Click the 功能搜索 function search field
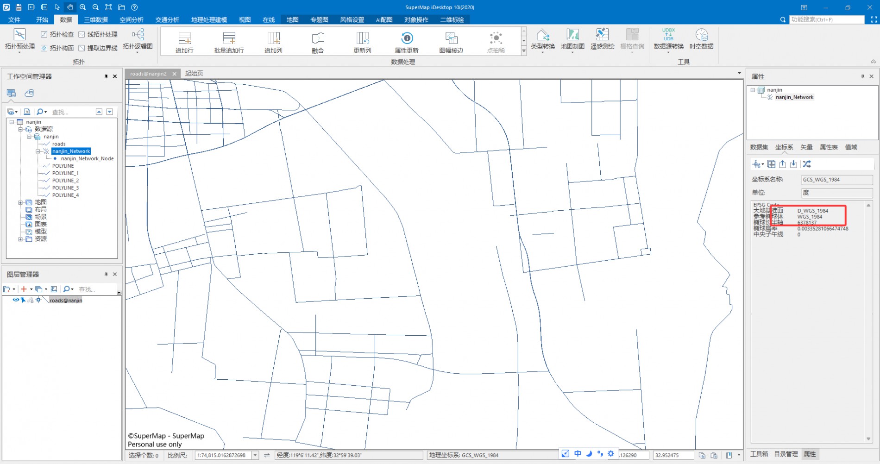 coord(826,19)
